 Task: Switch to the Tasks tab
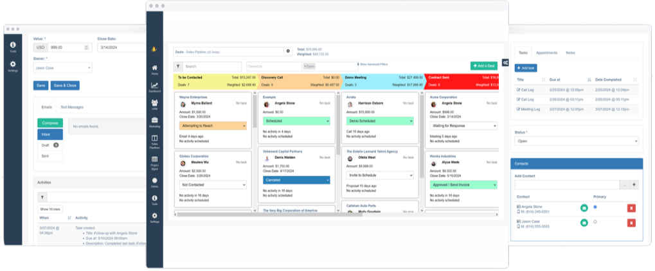(523, 53)
